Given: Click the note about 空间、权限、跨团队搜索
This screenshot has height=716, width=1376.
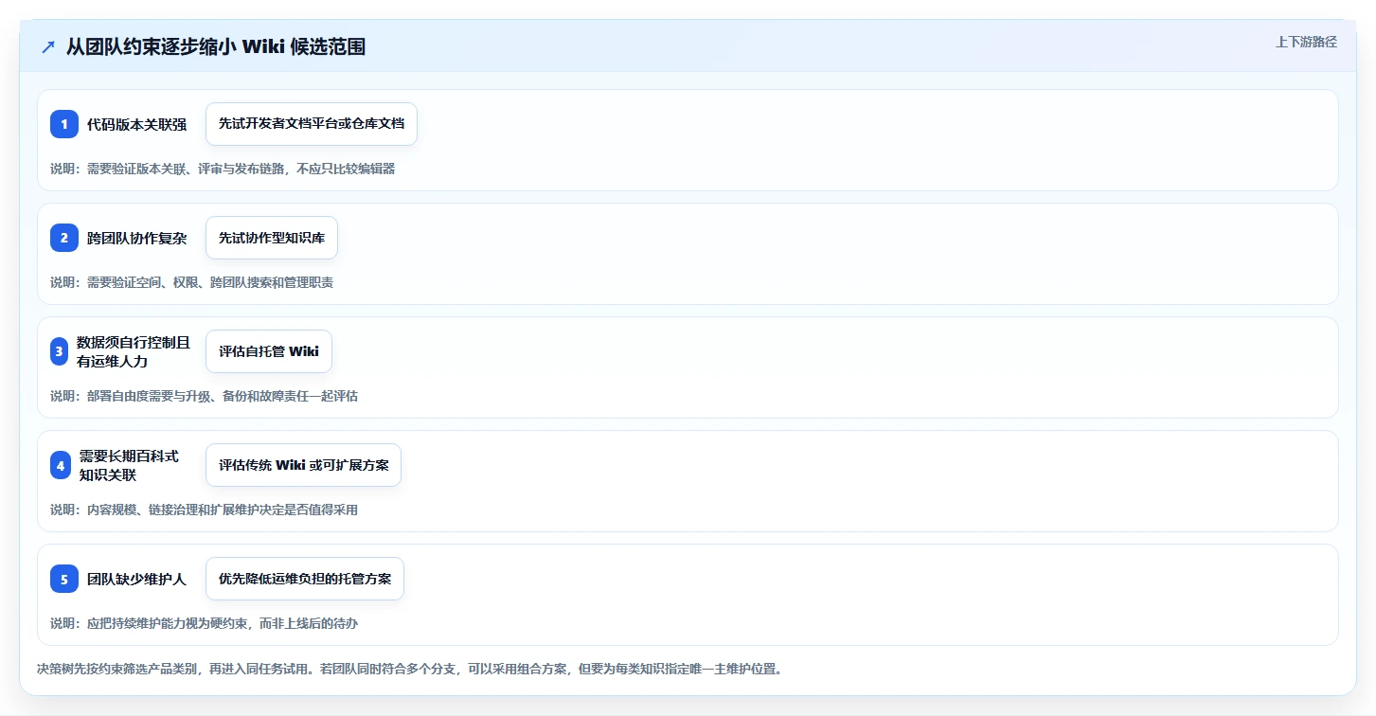Looking at the screenshot, I should [x=191, y=282].
